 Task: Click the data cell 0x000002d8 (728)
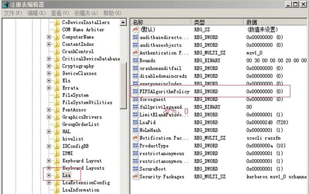267,123
